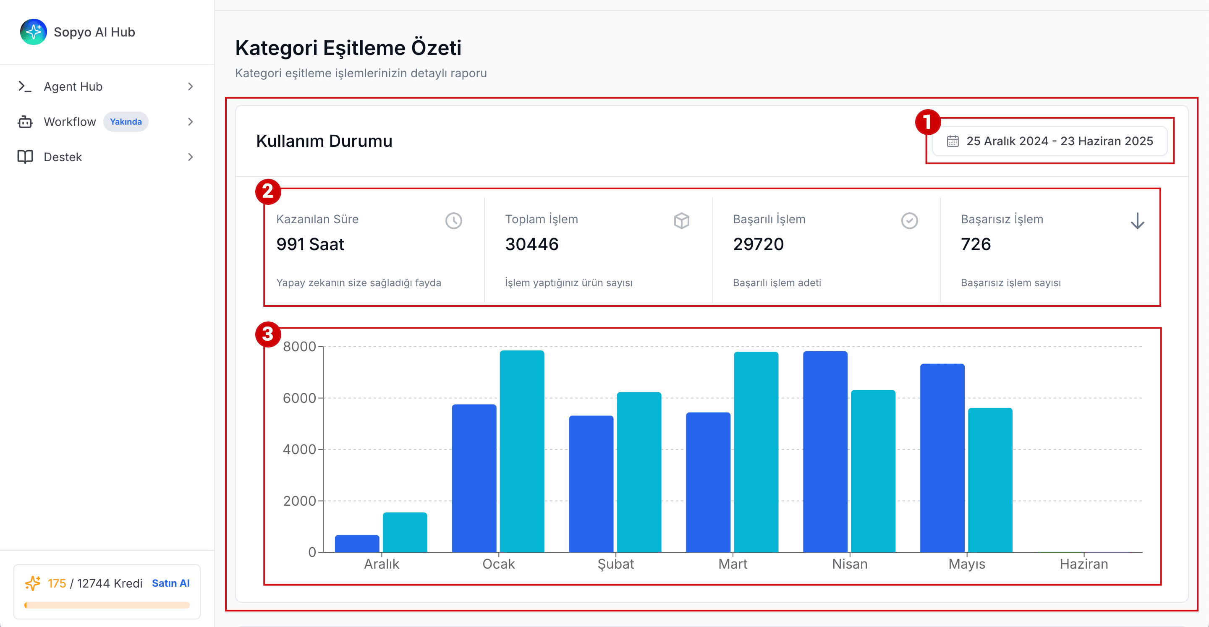Click the dark blue Aralık bar

point(357,543)
